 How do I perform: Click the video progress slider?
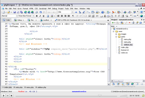66,96
